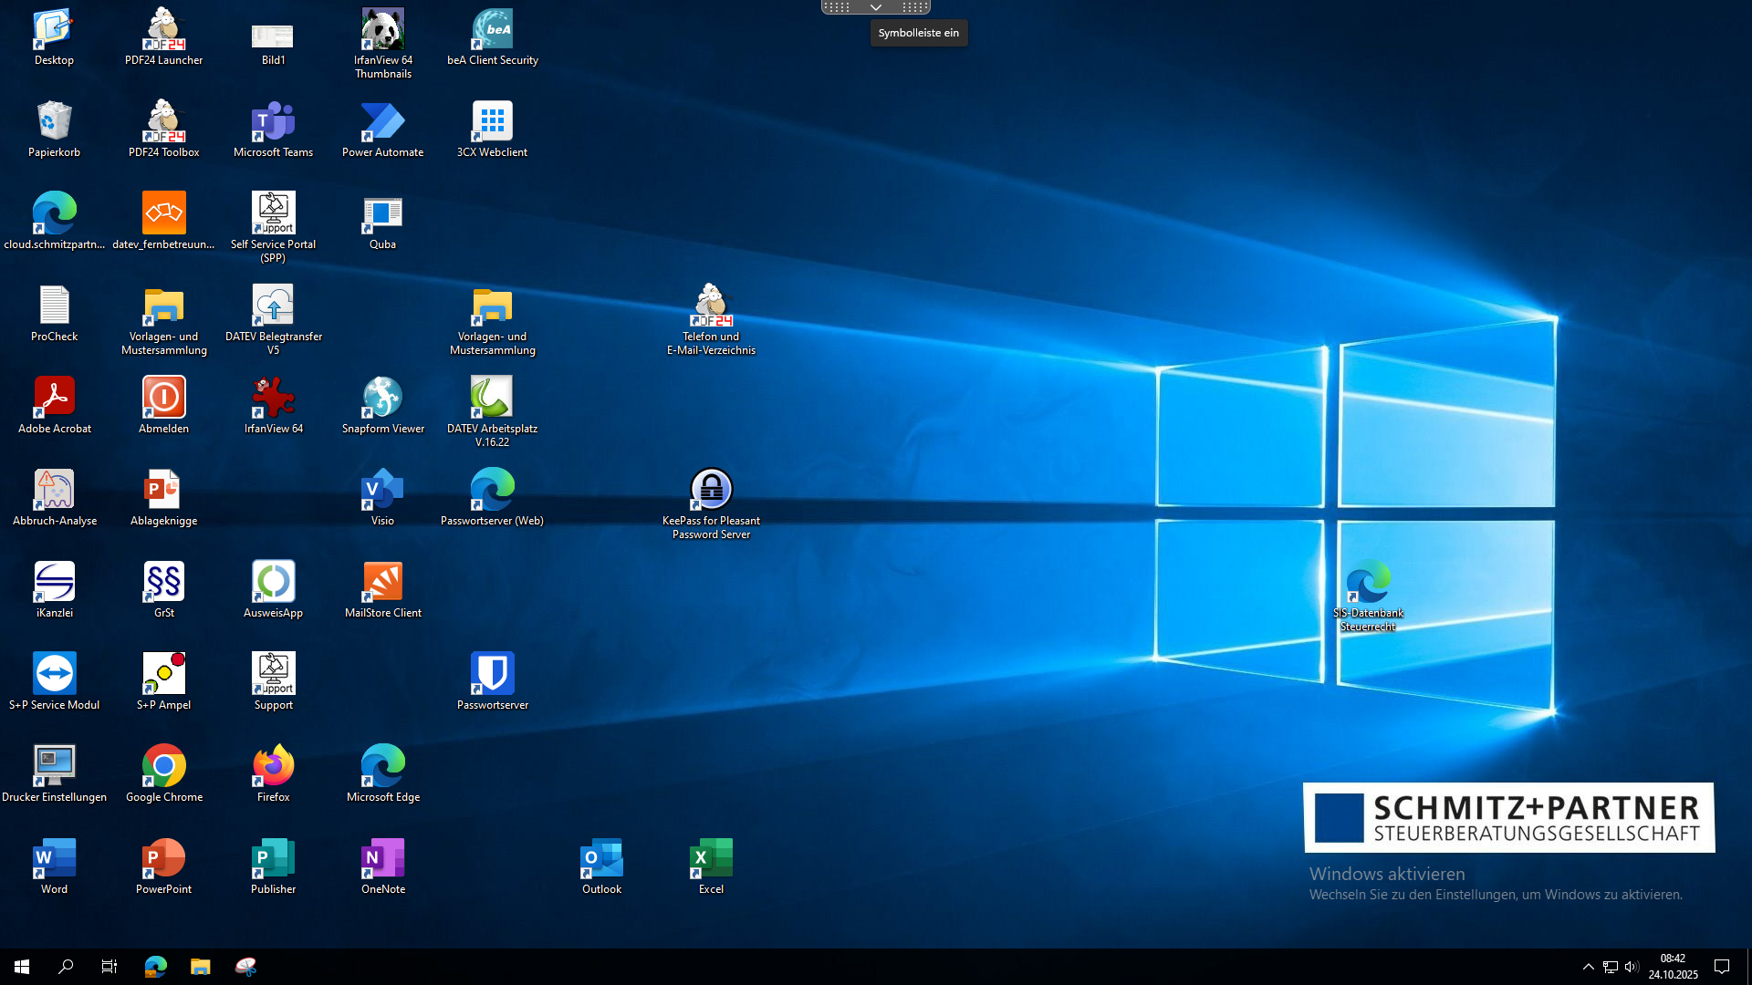Open the Windows Start menu
This screenshot has height=985, width=1752.
point(22,967)
